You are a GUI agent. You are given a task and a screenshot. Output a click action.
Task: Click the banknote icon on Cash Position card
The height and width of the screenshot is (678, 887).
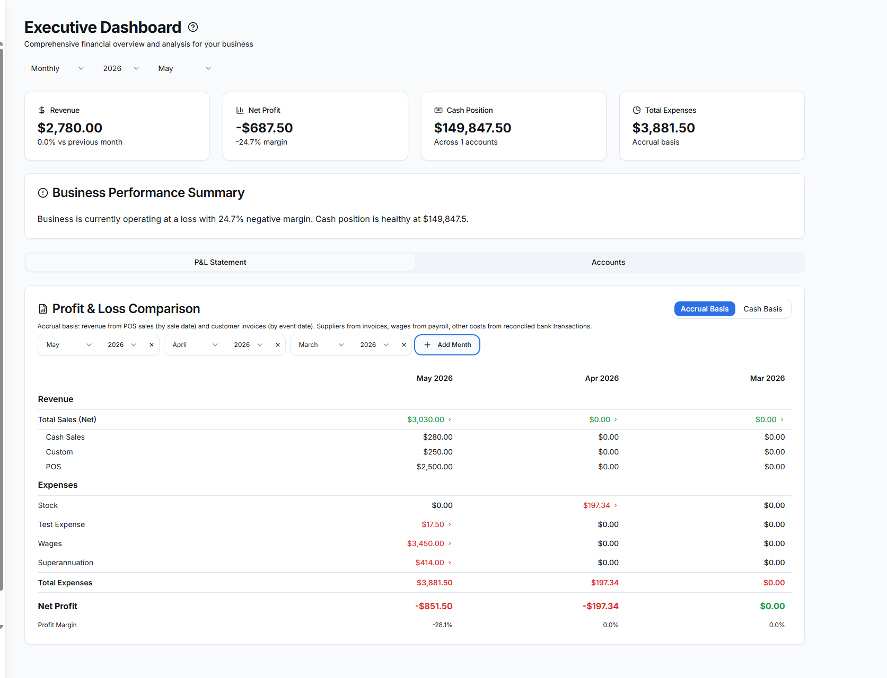point(438,110)
